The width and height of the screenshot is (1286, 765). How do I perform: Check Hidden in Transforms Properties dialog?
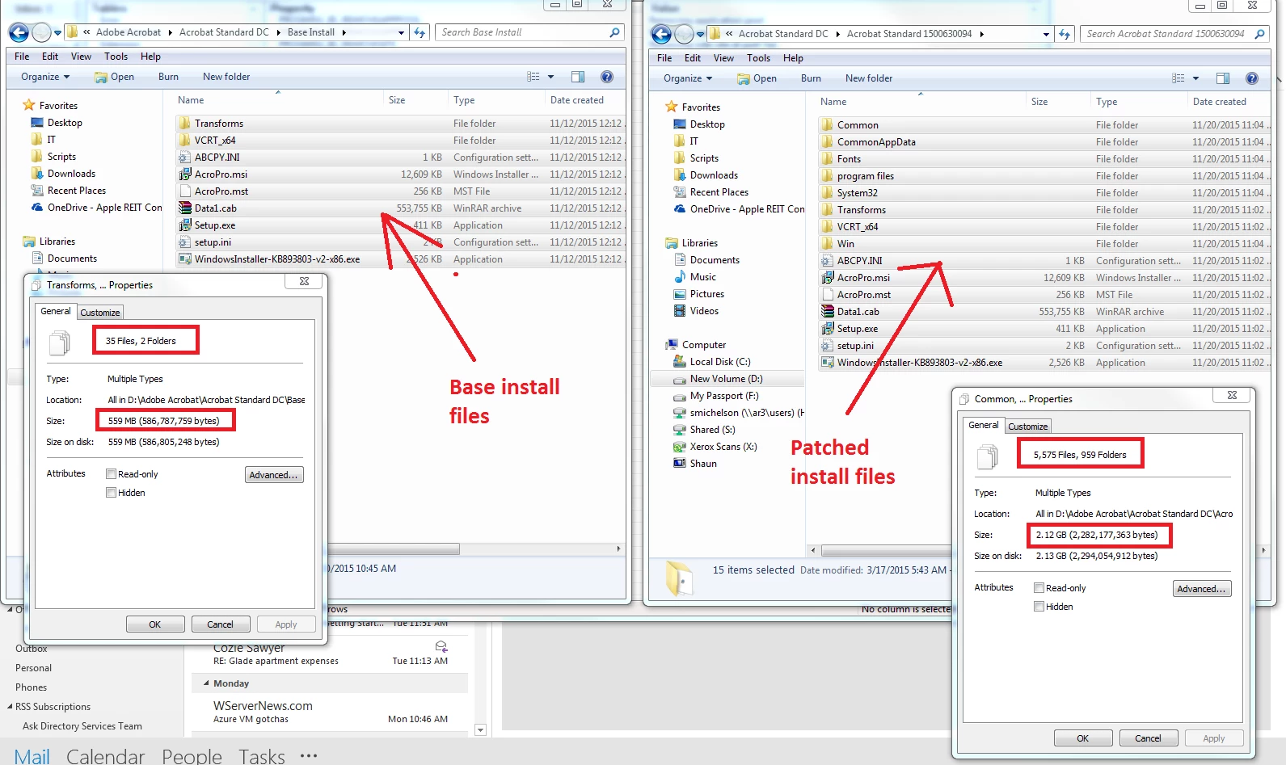point(111,493)
